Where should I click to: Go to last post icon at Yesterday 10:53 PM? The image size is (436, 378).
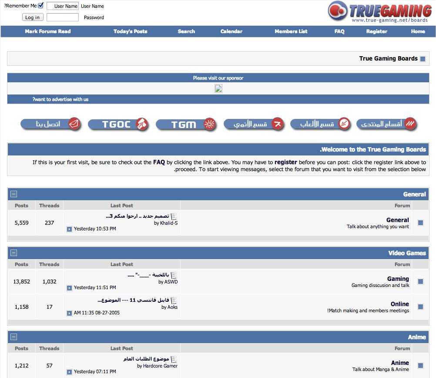tap(69, 229)
